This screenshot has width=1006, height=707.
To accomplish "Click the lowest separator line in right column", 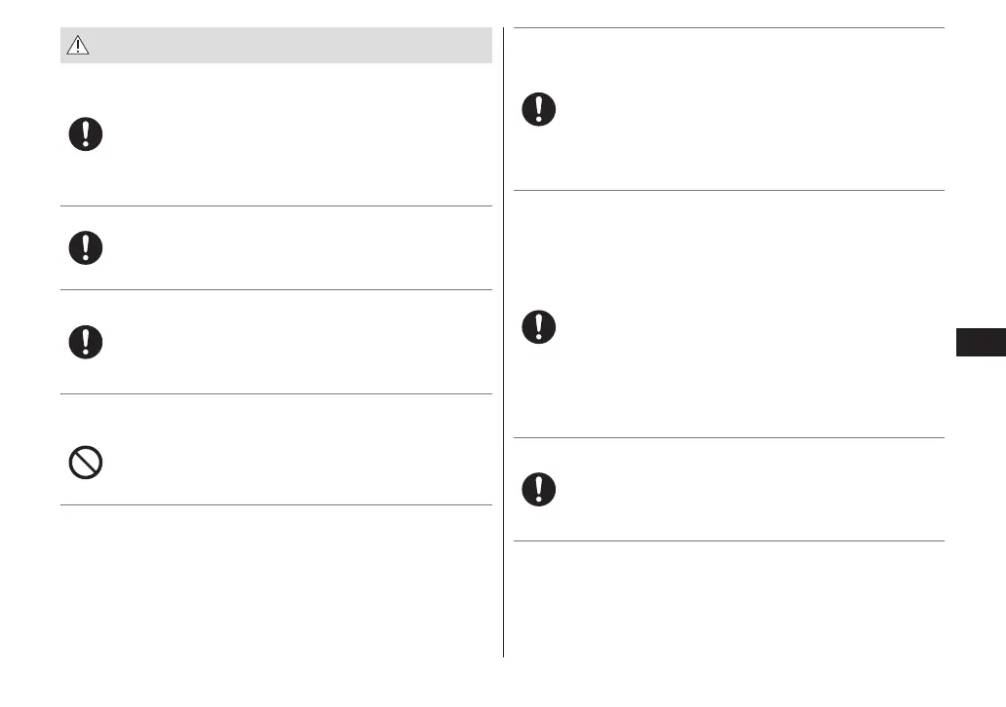I will 728,540.
